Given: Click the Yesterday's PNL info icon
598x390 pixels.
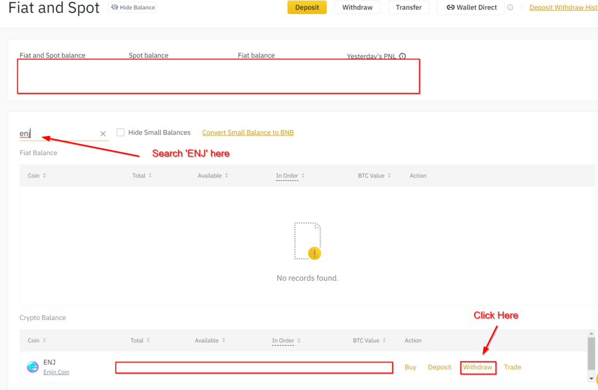Looking at the screenshot, I should click(x=402, y=56).
